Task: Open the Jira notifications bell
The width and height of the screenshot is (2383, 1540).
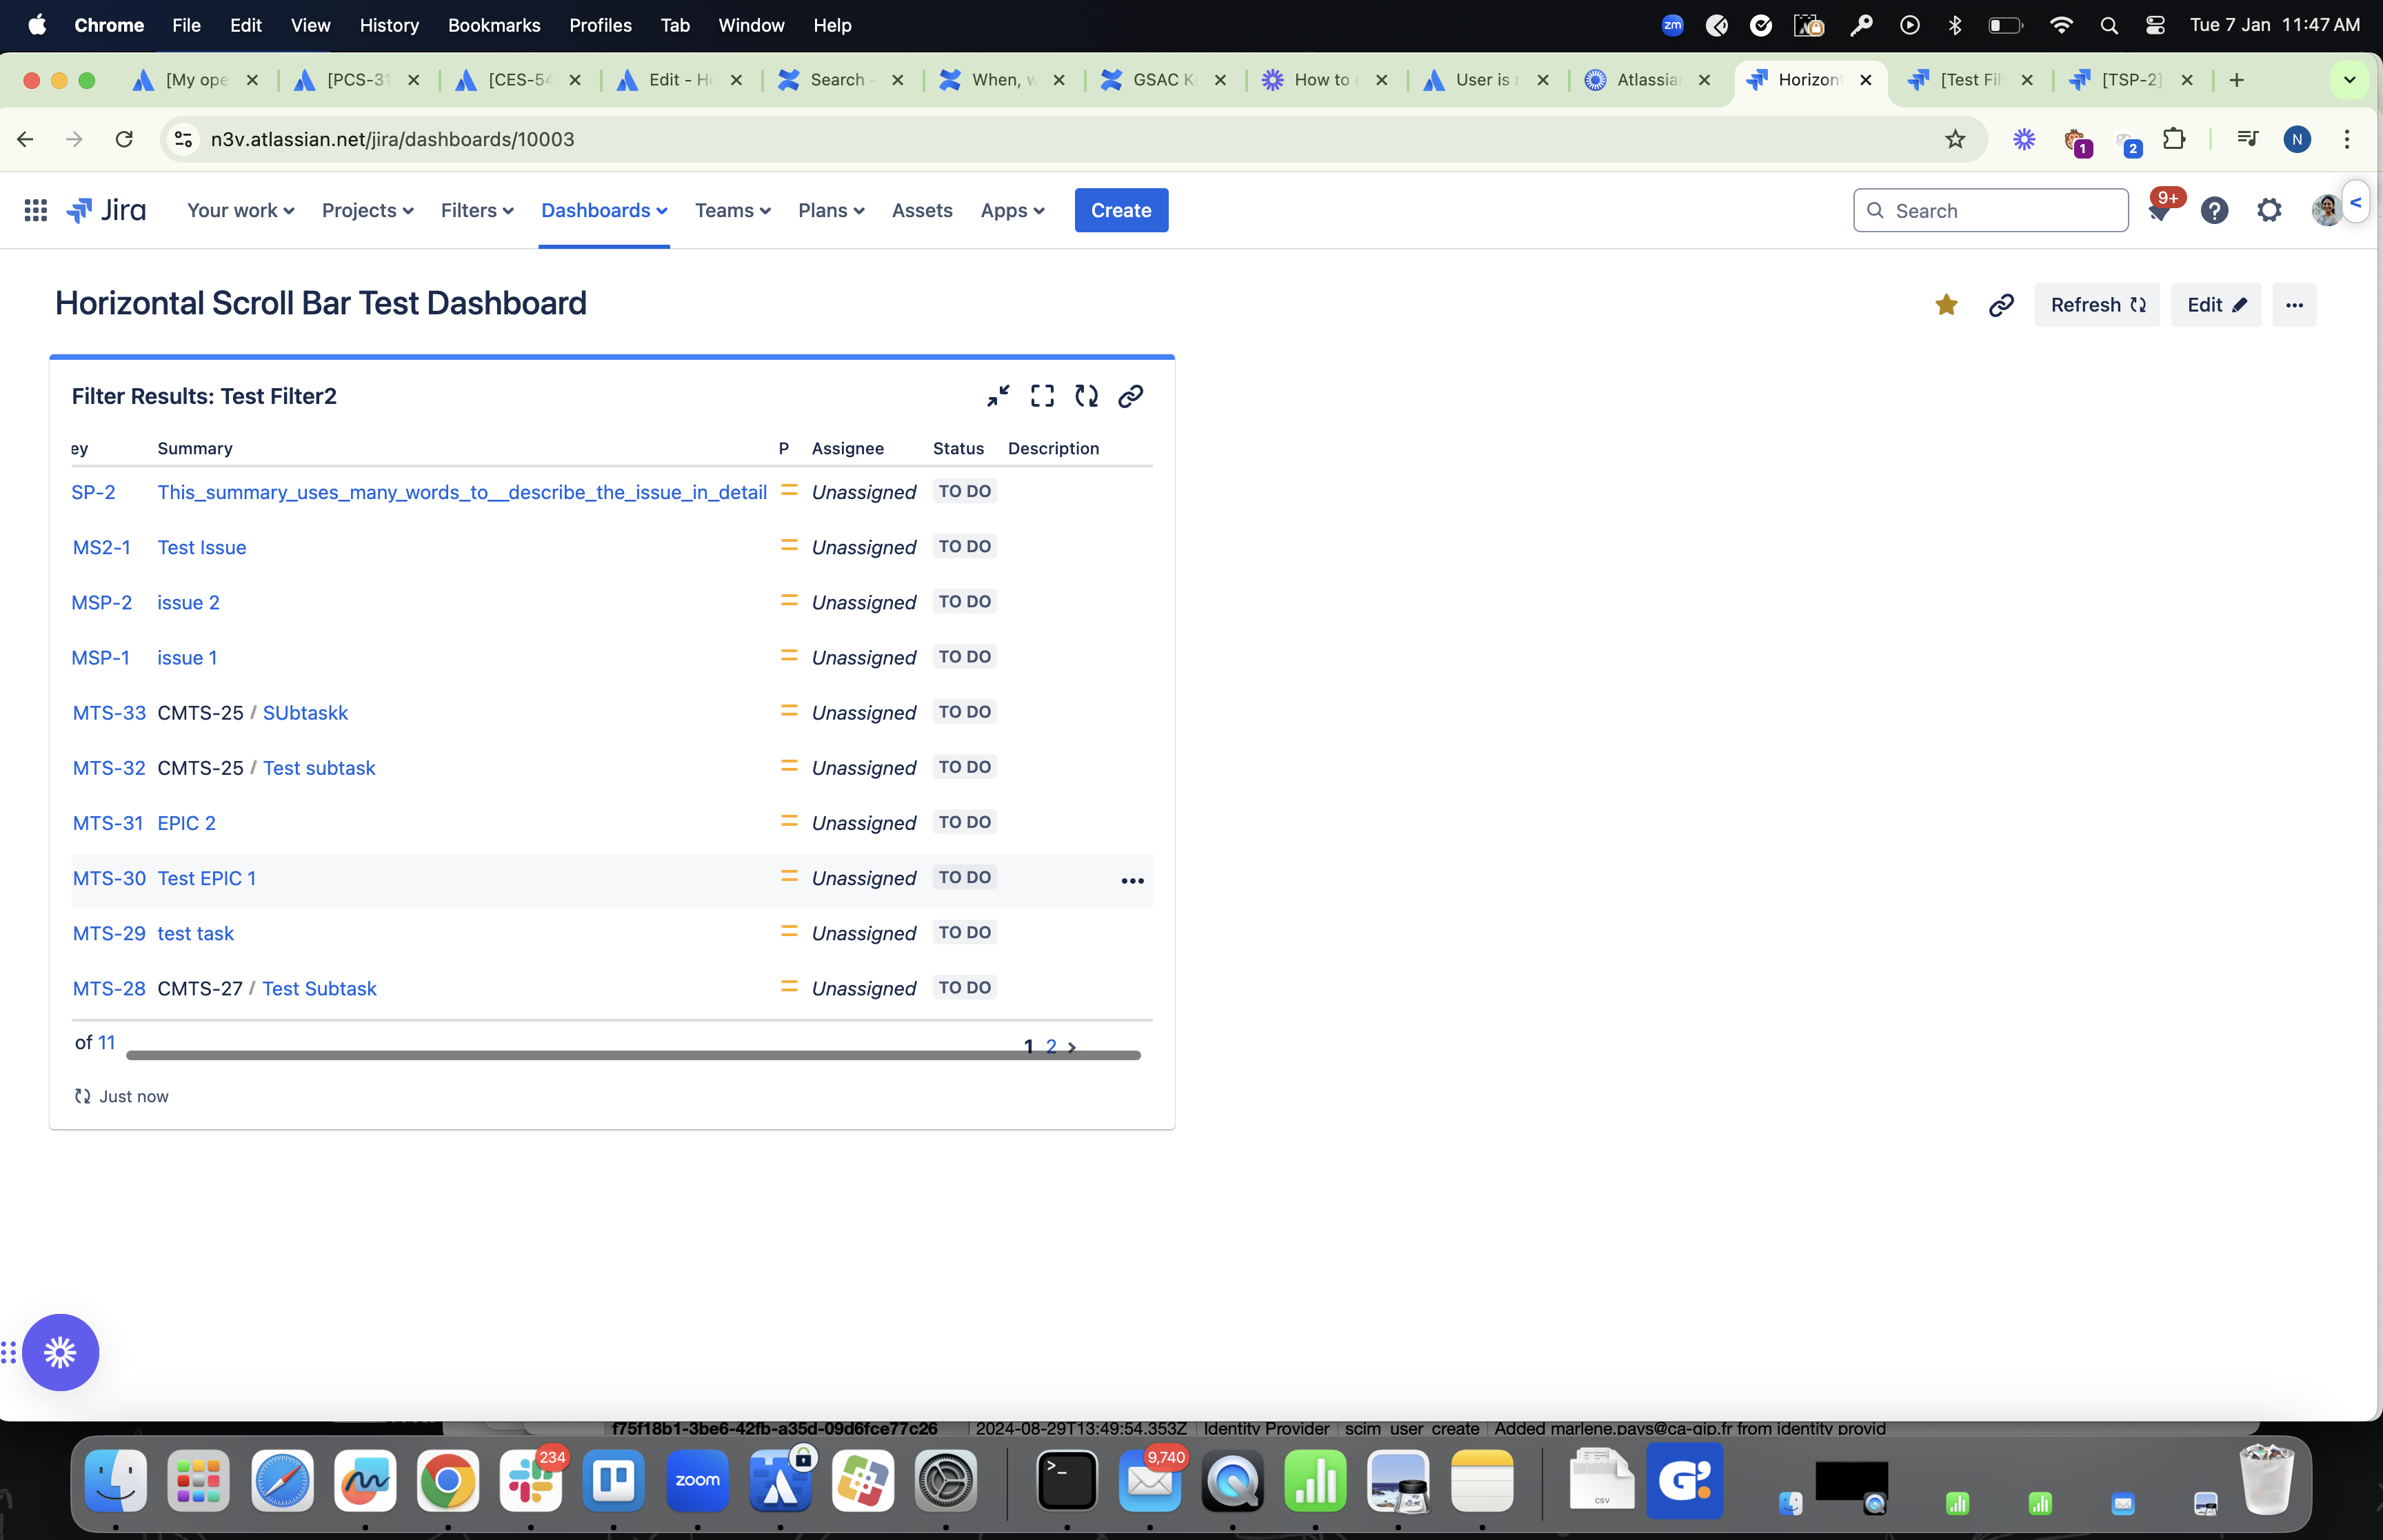Action: [x=2158, y=211]
